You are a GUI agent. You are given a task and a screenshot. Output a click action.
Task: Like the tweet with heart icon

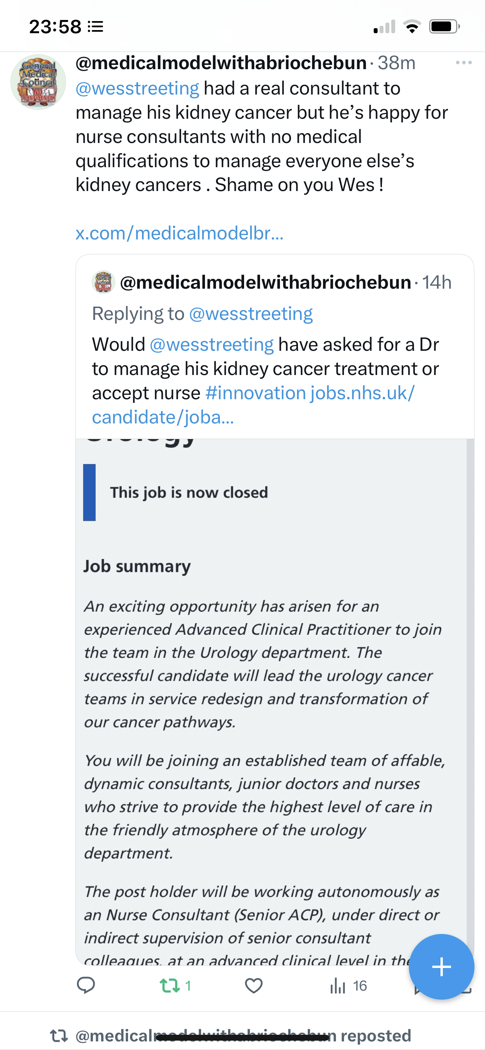(x=253, y=986)
